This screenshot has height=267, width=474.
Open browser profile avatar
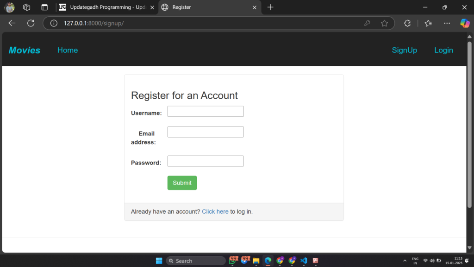click(x=9, y=7)
